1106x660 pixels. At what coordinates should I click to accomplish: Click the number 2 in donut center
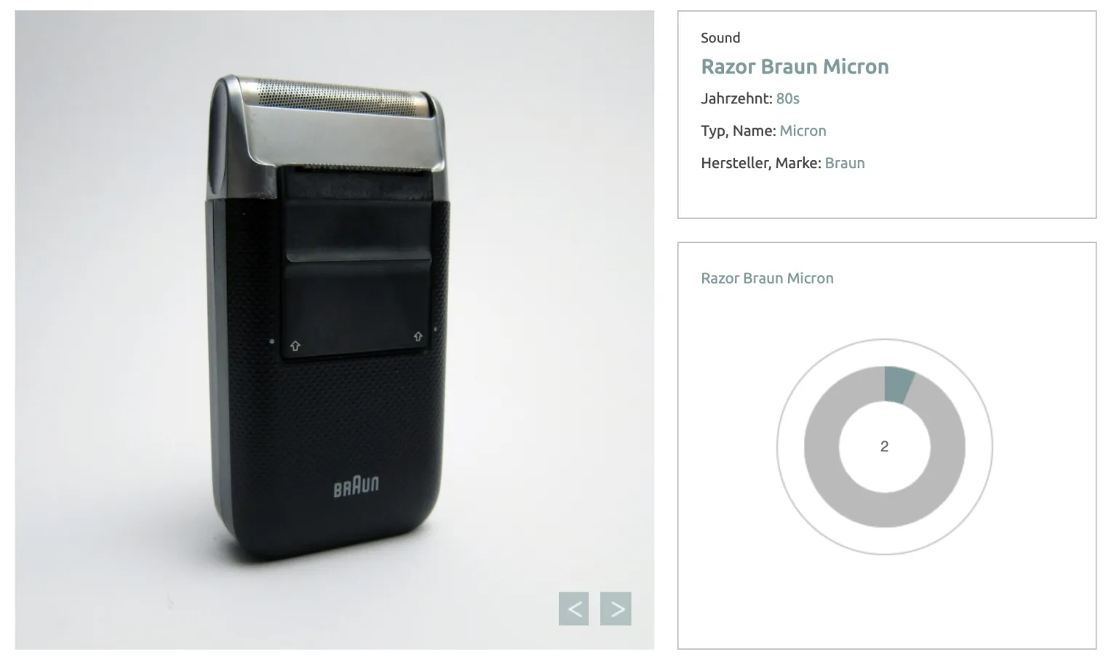(884, 447)
